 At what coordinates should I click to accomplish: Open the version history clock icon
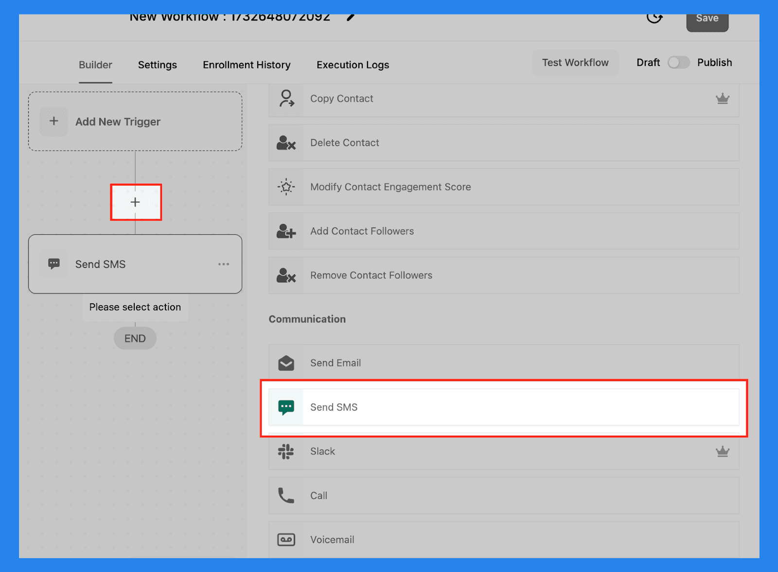tap(654, 18)
